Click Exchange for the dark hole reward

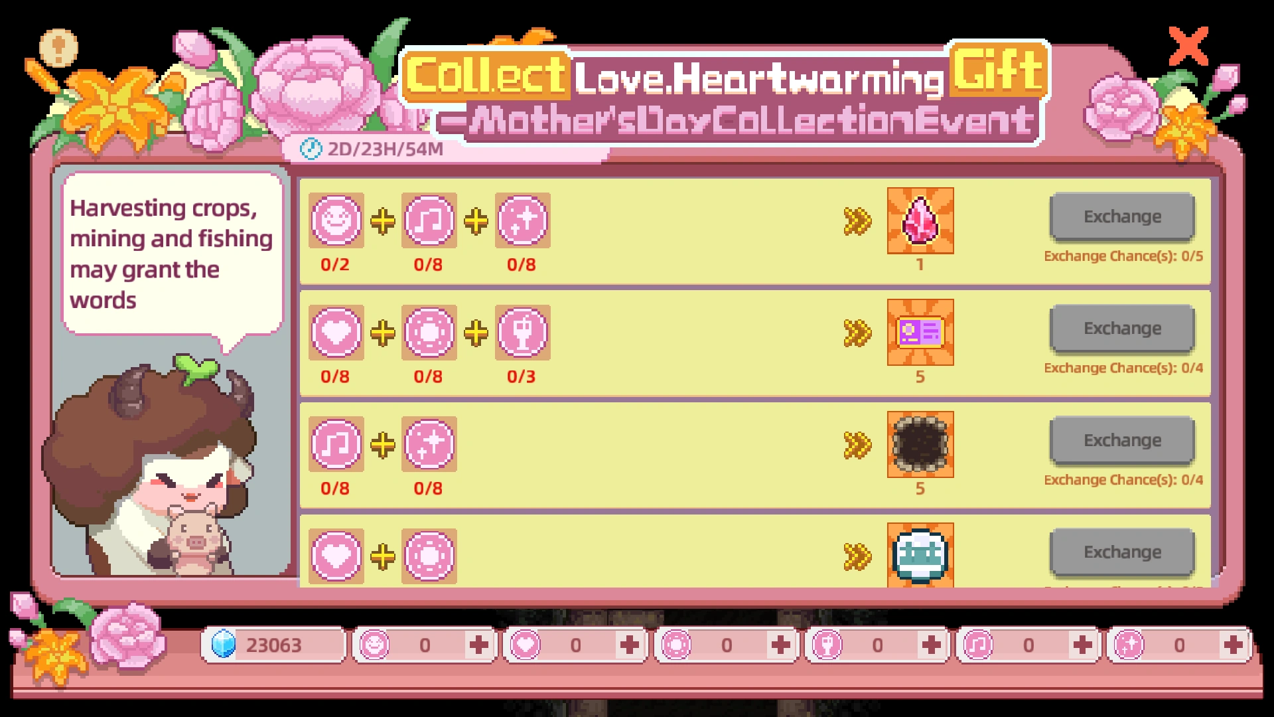(x=1122, y=440)
